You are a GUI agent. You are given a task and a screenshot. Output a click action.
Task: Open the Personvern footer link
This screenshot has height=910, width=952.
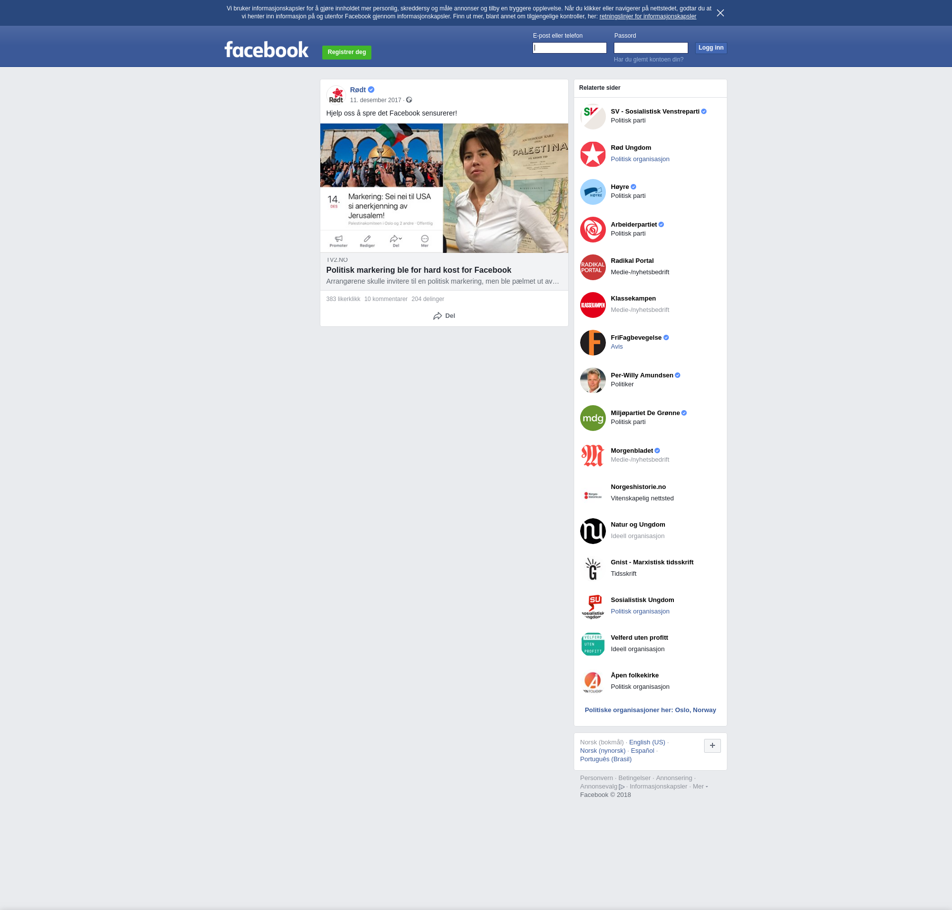[596, 778]
